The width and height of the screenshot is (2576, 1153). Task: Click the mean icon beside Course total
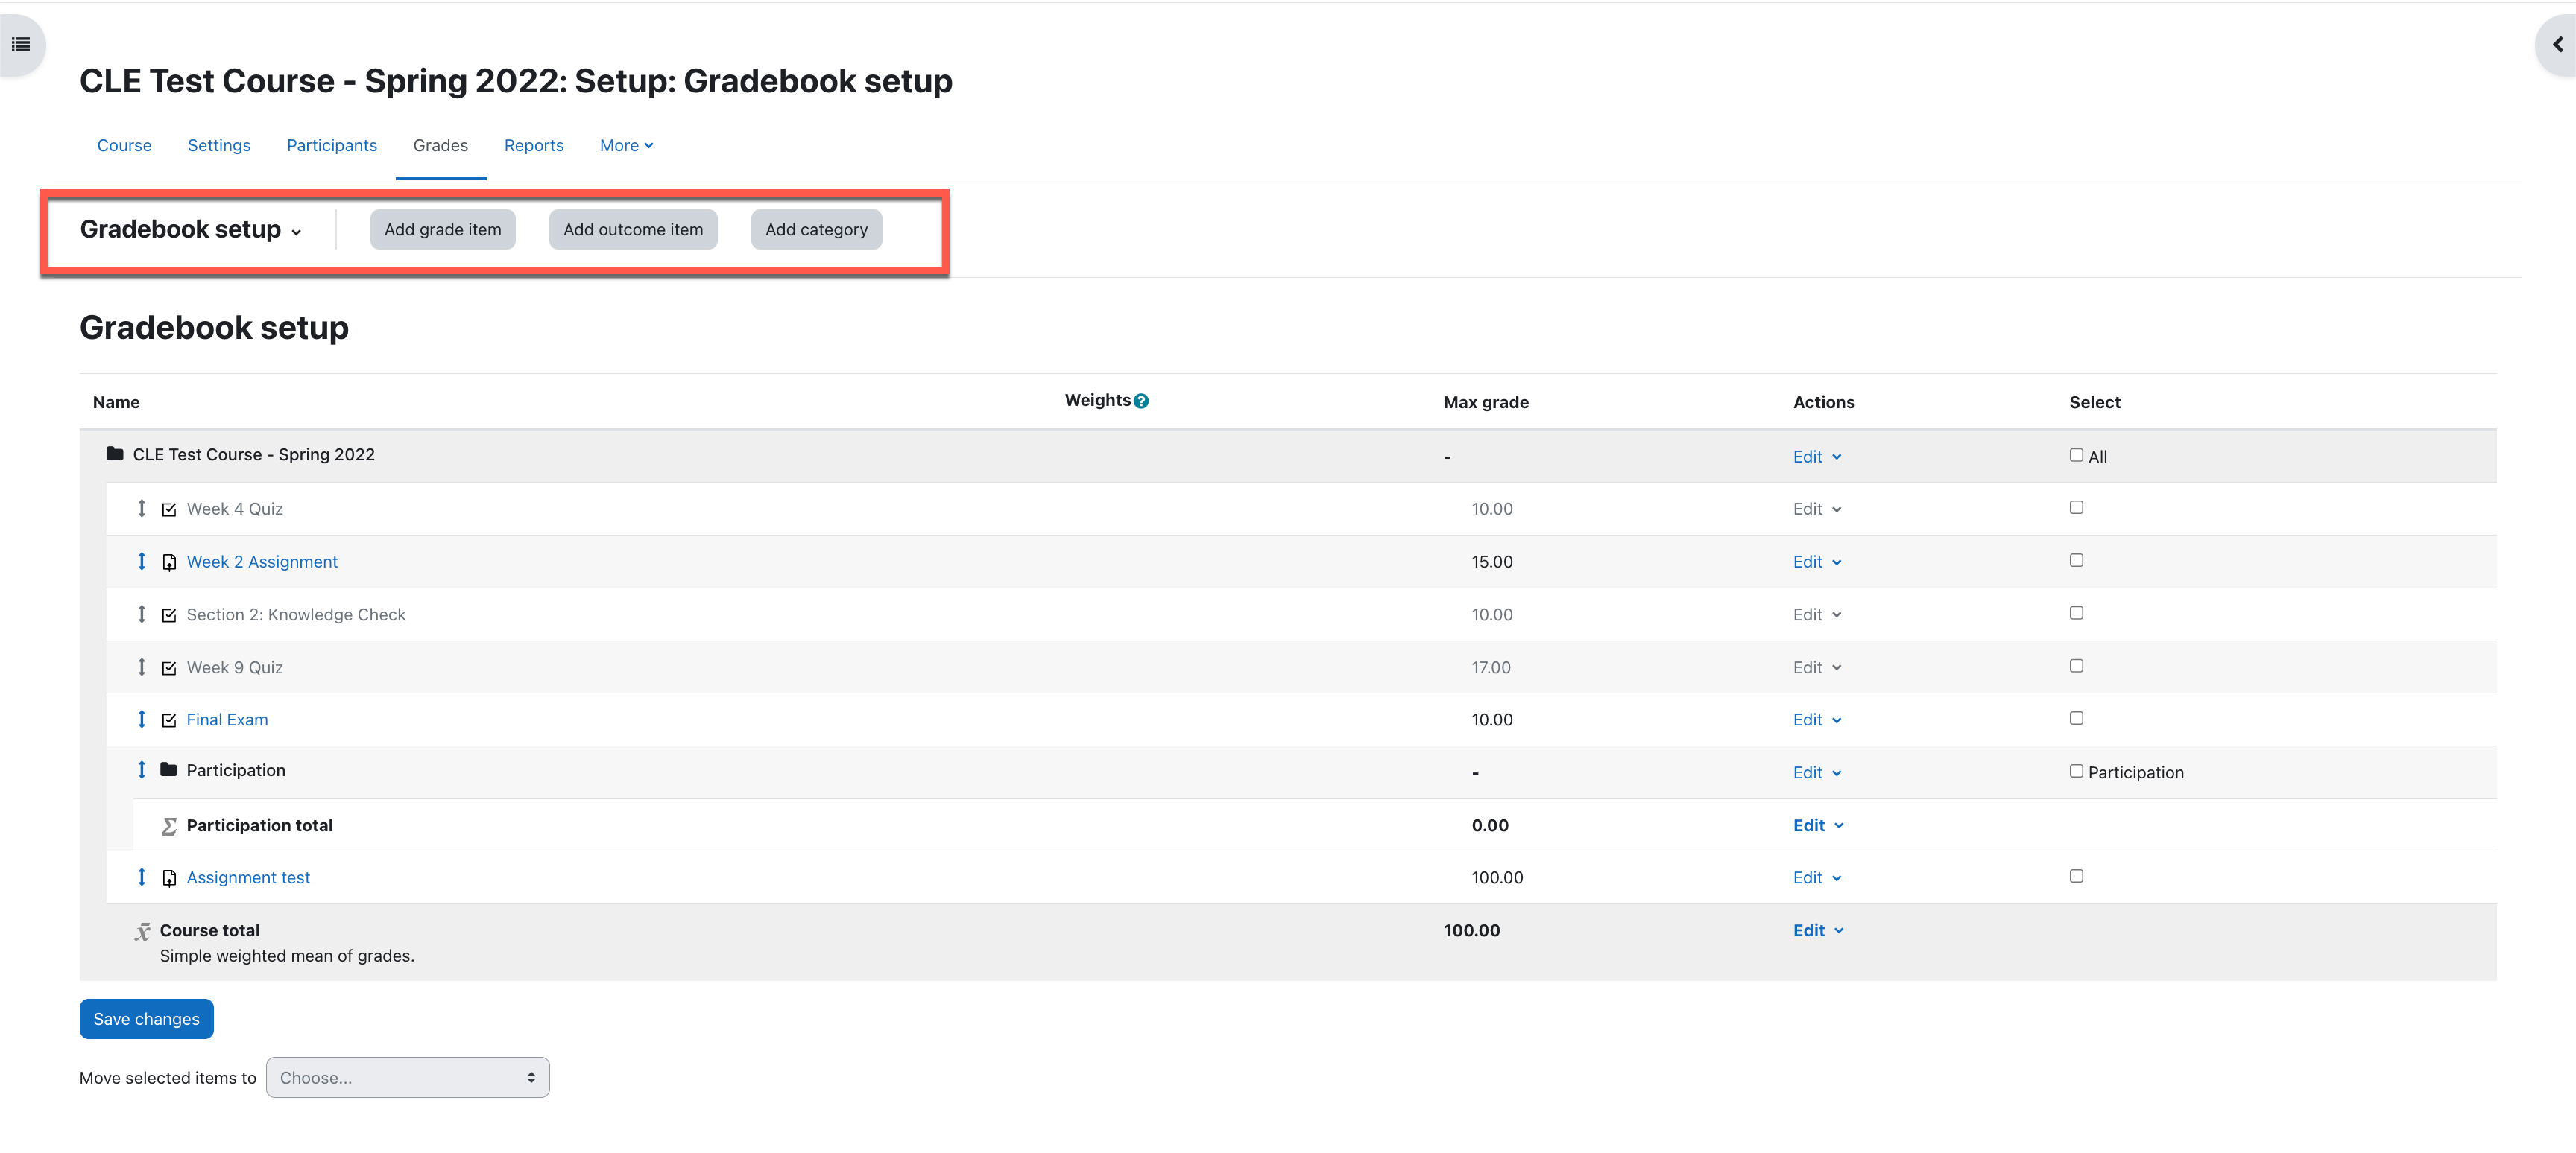tap(143, 931)
